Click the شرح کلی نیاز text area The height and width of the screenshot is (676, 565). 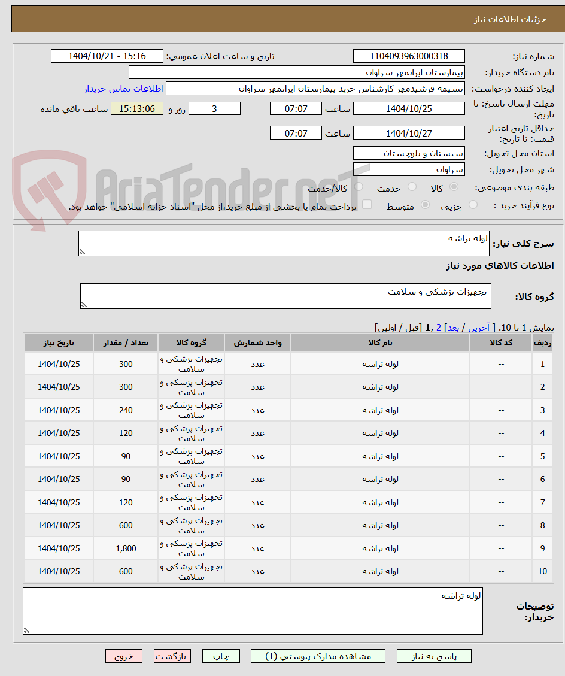click(284, 244)
